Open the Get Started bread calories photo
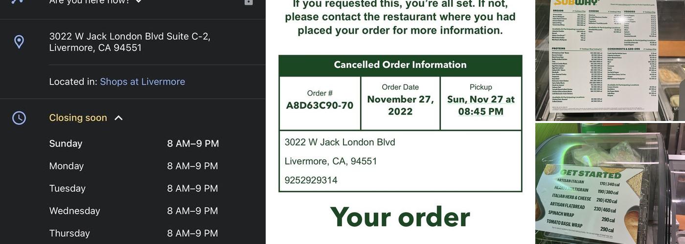The width and height of the screenshot is (685, 244). tap(610, 183)
